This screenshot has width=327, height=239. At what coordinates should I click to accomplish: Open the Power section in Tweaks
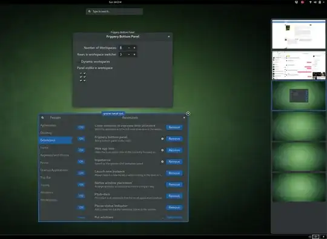point(56,163)
